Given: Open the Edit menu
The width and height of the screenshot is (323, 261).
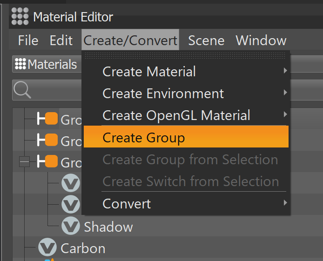Looking at the screenshot, I should coord(61,40).
